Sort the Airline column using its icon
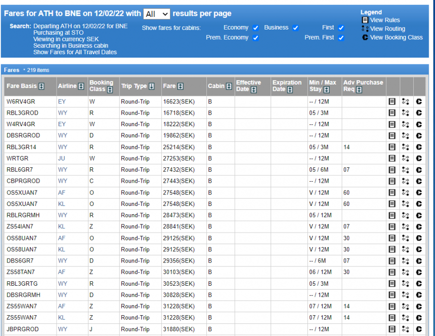Image resolution: width=435 pixels, height=336 pixels. pos(81,87)
